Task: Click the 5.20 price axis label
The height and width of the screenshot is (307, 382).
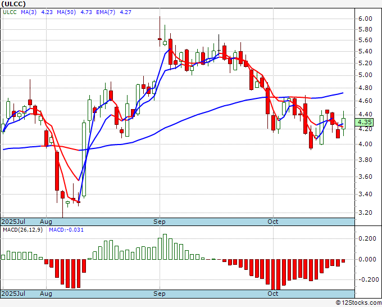Action: pyautogui.click(x=365, y=63)
